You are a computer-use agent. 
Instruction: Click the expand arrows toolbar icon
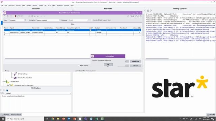(22, 16)
